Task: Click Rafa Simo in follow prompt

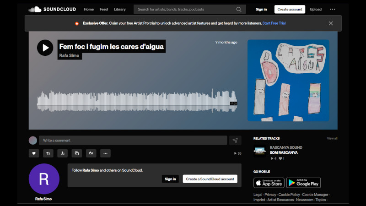Action: (91, 170)
